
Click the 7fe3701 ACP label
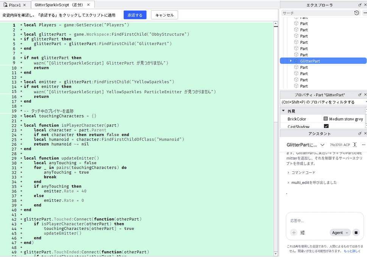pos(340,145)
